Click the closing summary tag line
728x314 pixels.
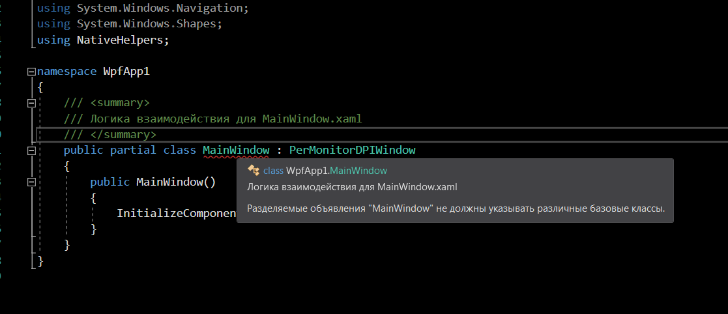(x=110, y=134)
